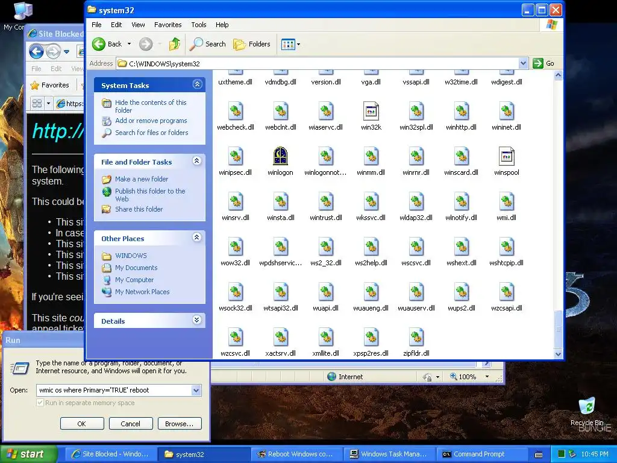Select the webcheck.dll file icon
617x463 pixels.
(x=236, y=111)
